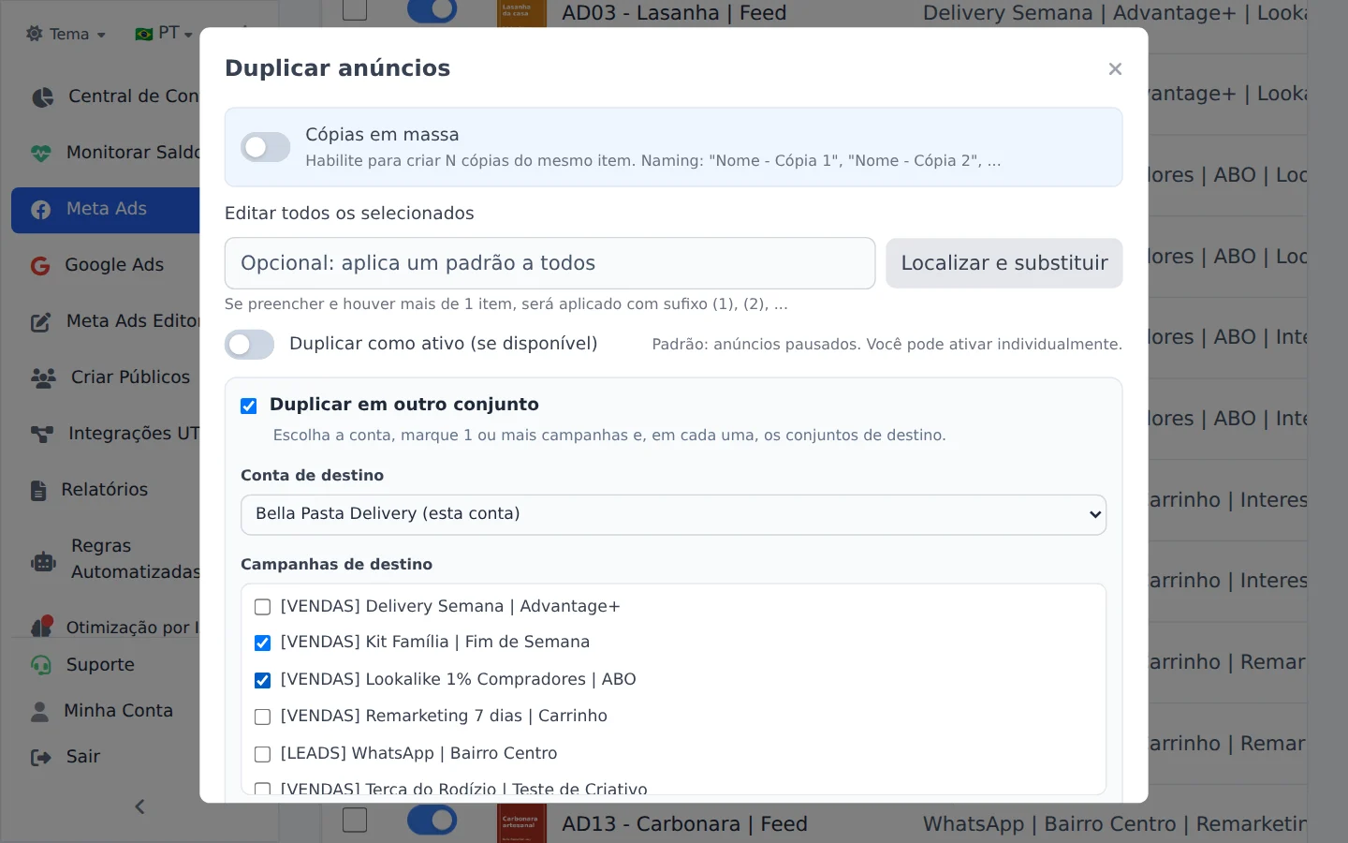
Task: Select the AD13 Carbonara row checkbox
Action: [355, 820]
